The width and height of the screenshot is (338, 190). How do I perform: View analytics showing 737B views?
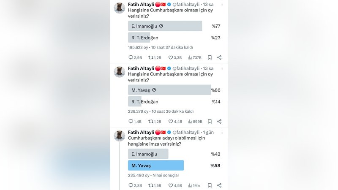[190, 57]
